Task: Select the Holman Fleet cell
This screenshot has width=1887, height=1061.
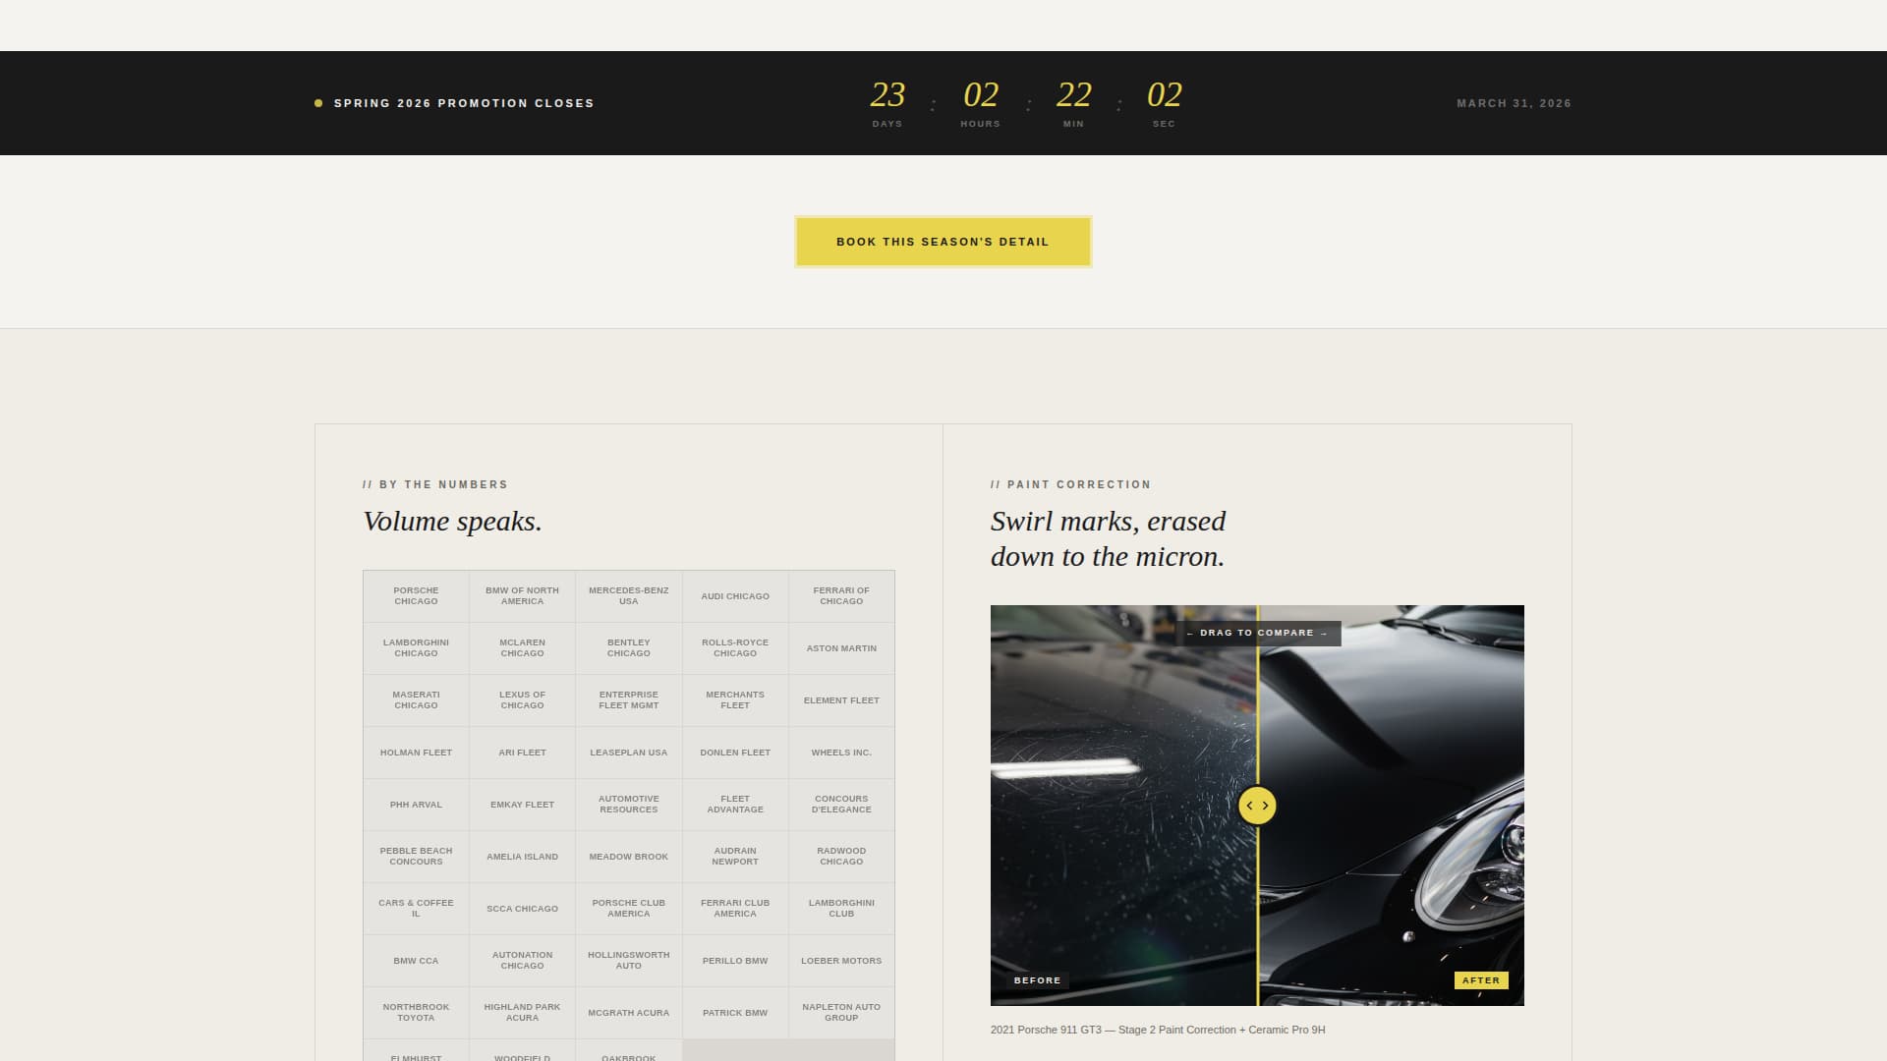Action: [x=416, y=753]
